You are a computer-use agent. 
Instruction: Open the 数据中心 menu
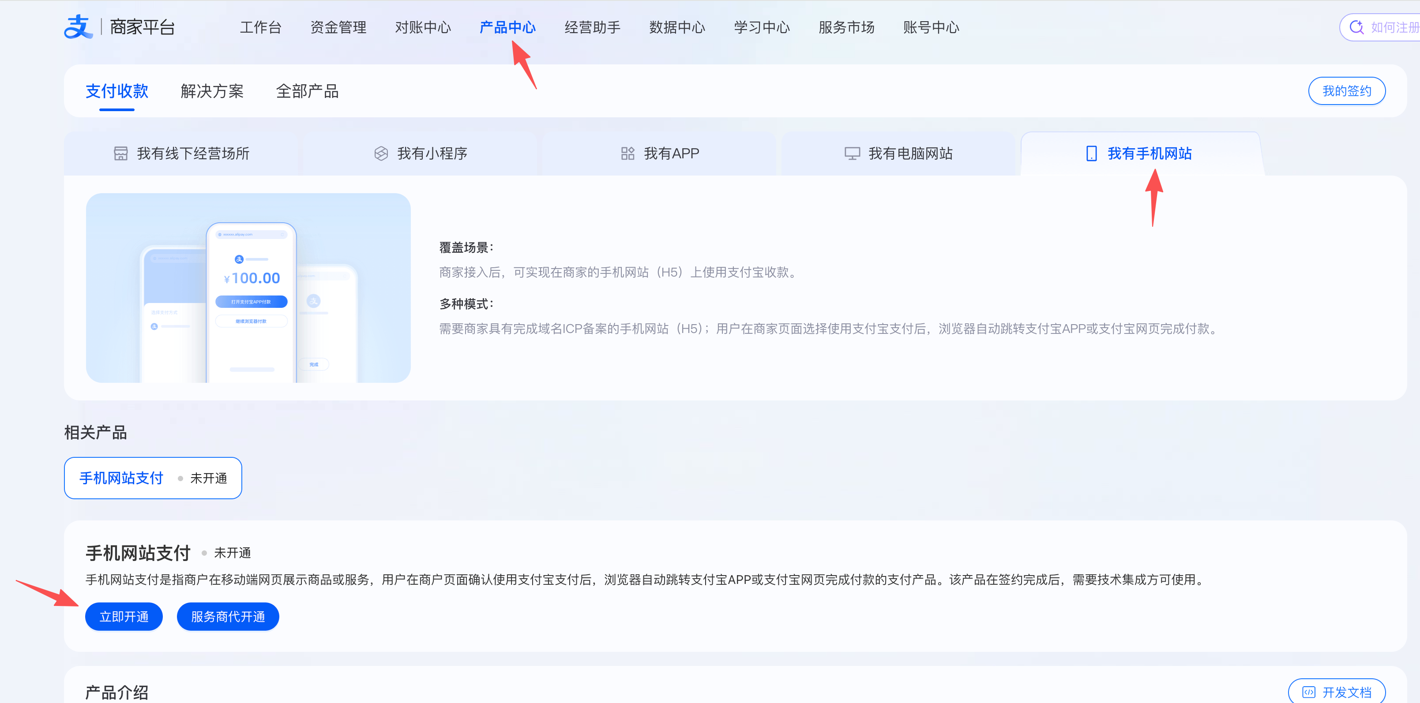point(677,27)
